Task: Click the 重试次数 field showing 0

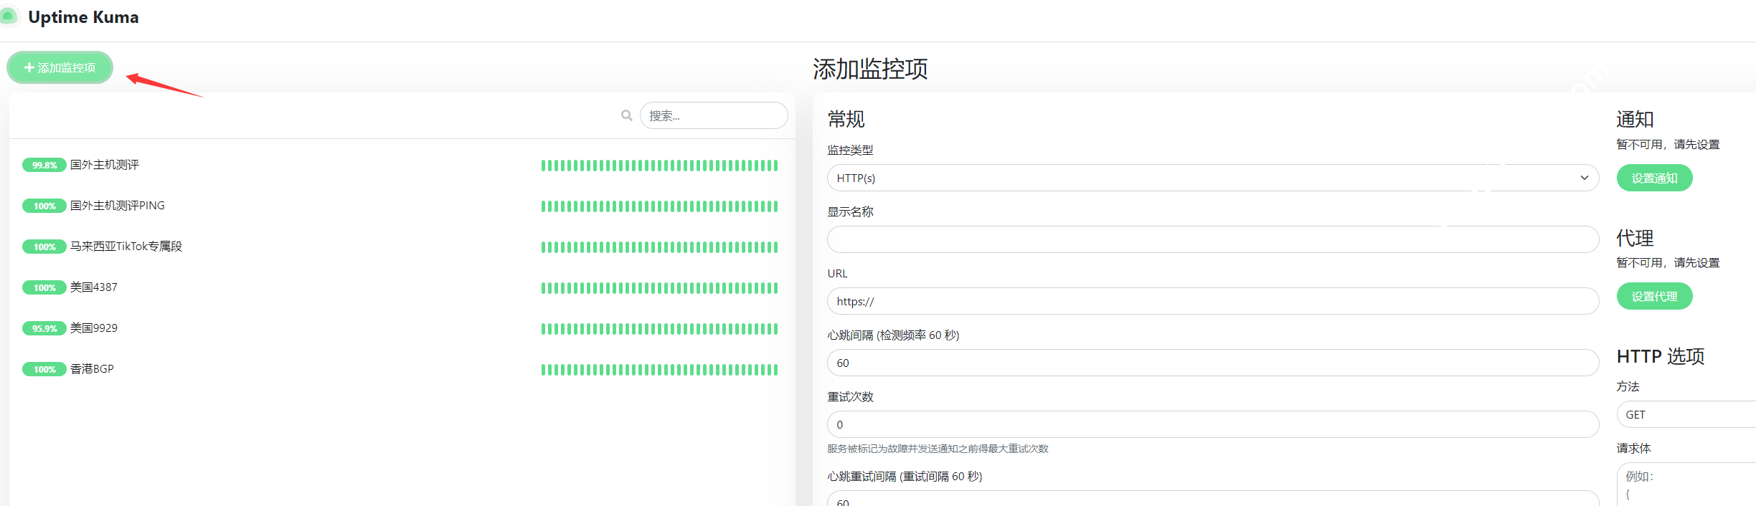Action: coord(1212,424)
